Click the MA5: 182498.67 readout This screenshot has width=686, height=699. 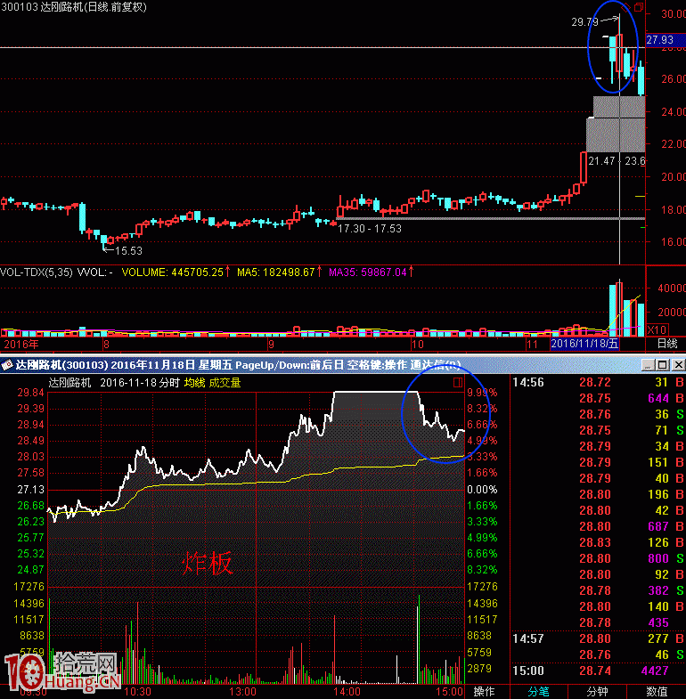coord(275,272)
